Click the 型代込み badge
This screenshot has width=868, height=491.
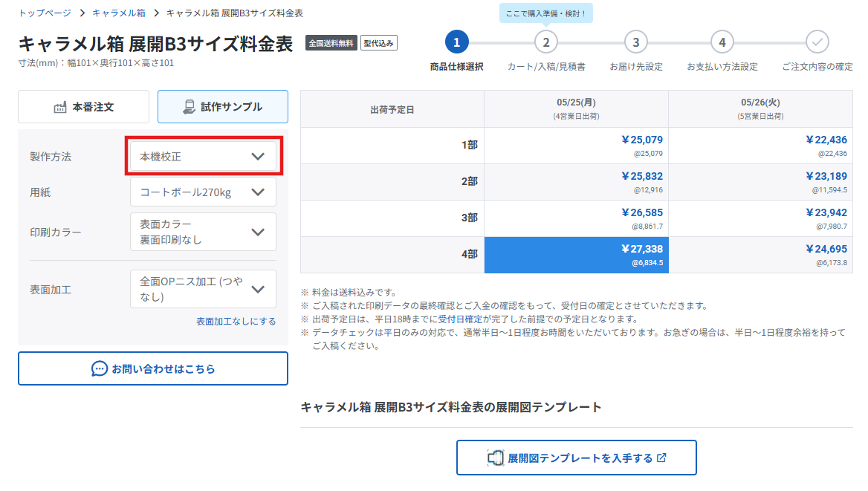[x=379, y=43]
